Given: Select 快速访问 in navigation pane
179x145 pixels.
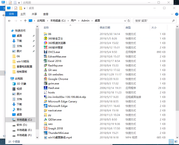Looking at the screenshot, I should (20, 31).
